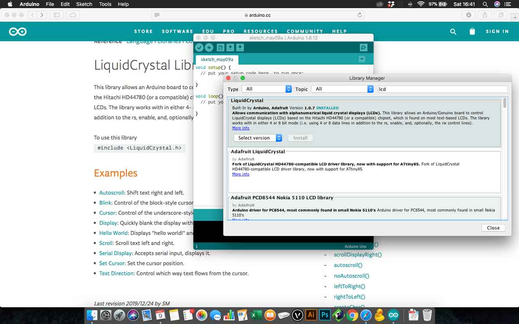Image resolution: width=519 pixels, height=324 pixels.
Task: Open the Sketch menu
Action: coord(84,4)
